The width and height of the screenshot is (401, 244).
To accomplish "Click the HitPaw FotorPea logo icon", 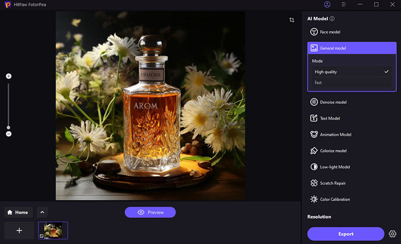I will [x=8, y=4].
